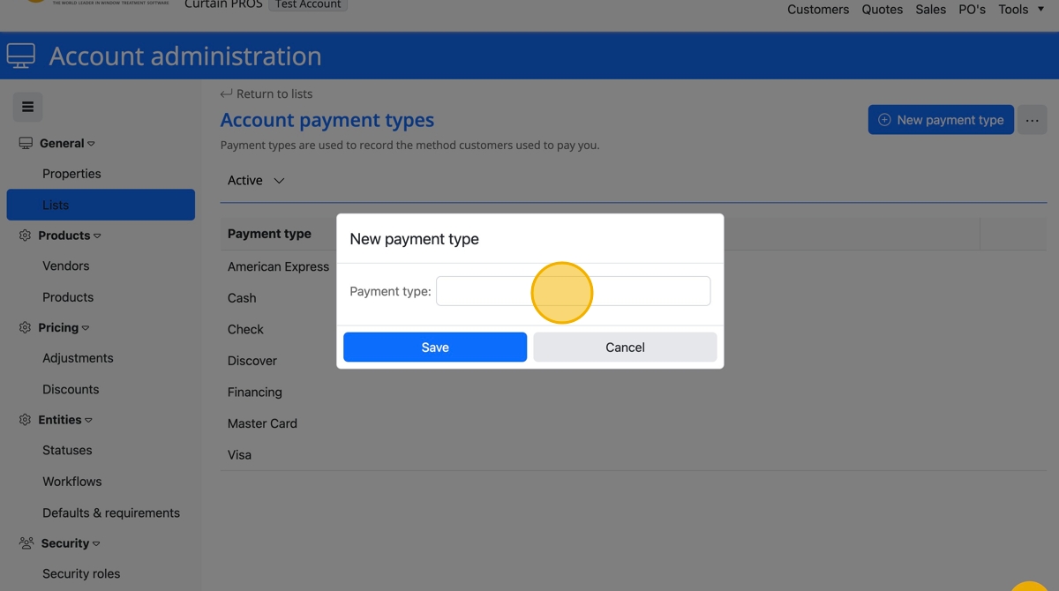The image size is (1059, 591).
Task: Click the plus icon on New payment type
Action: tap(884, 120)
